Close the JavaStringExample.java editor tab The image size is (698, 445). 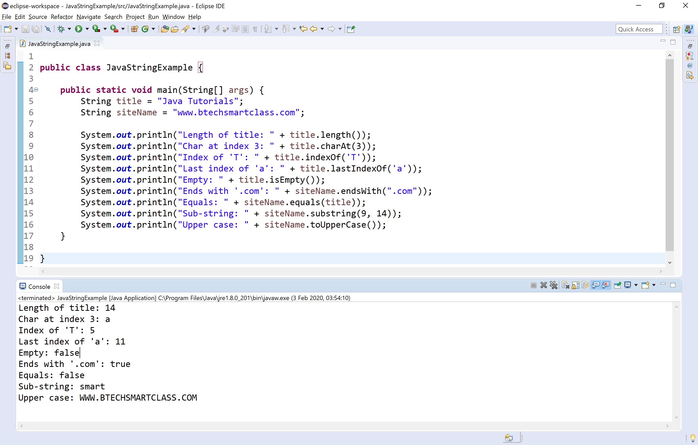pos(97,43)
